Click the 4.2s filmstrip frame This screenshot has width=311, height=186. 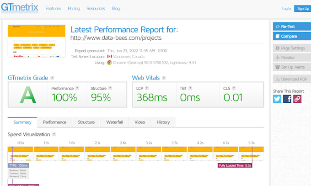(x=200, y=154)
